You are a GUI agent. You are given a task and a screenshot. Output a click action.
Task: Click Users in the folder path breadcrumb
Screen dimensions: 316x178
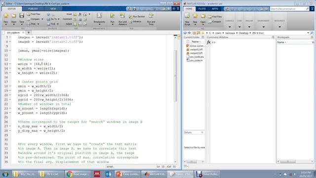click(218, 33)
